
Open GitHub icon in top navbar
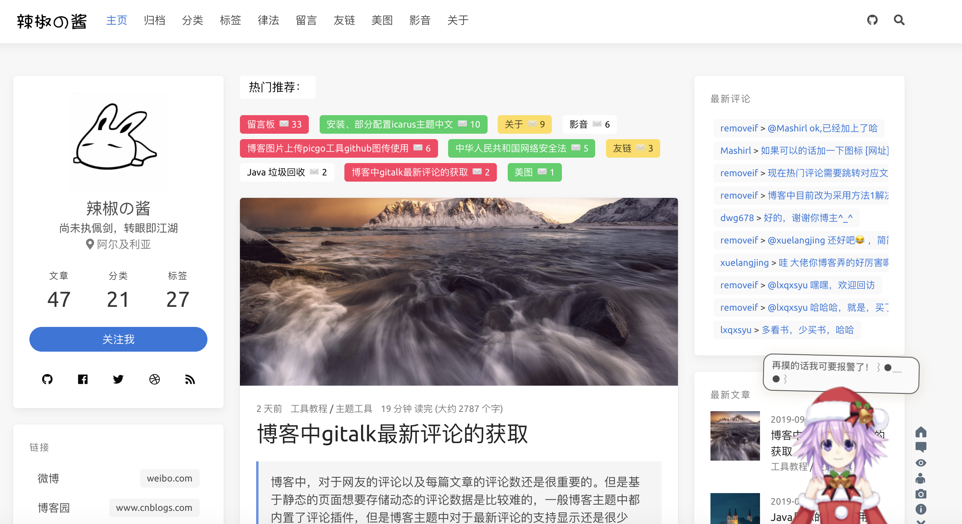tap(872, 20)
